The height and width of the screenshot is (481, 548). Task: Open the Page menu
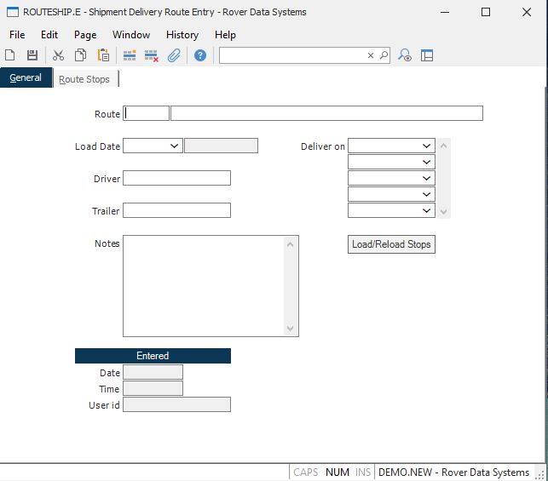point(85,35)
